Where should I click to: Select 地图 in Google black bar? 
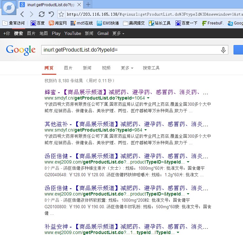43,33
